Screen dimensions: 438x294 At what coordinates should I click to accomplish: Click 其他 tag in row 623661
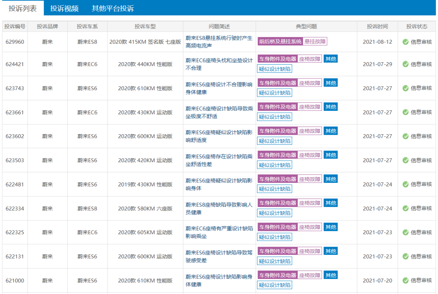331,107
